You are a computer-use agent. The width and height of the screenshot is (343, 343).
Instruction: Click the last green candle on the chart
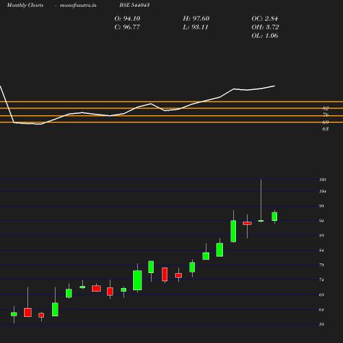(274, 216)
